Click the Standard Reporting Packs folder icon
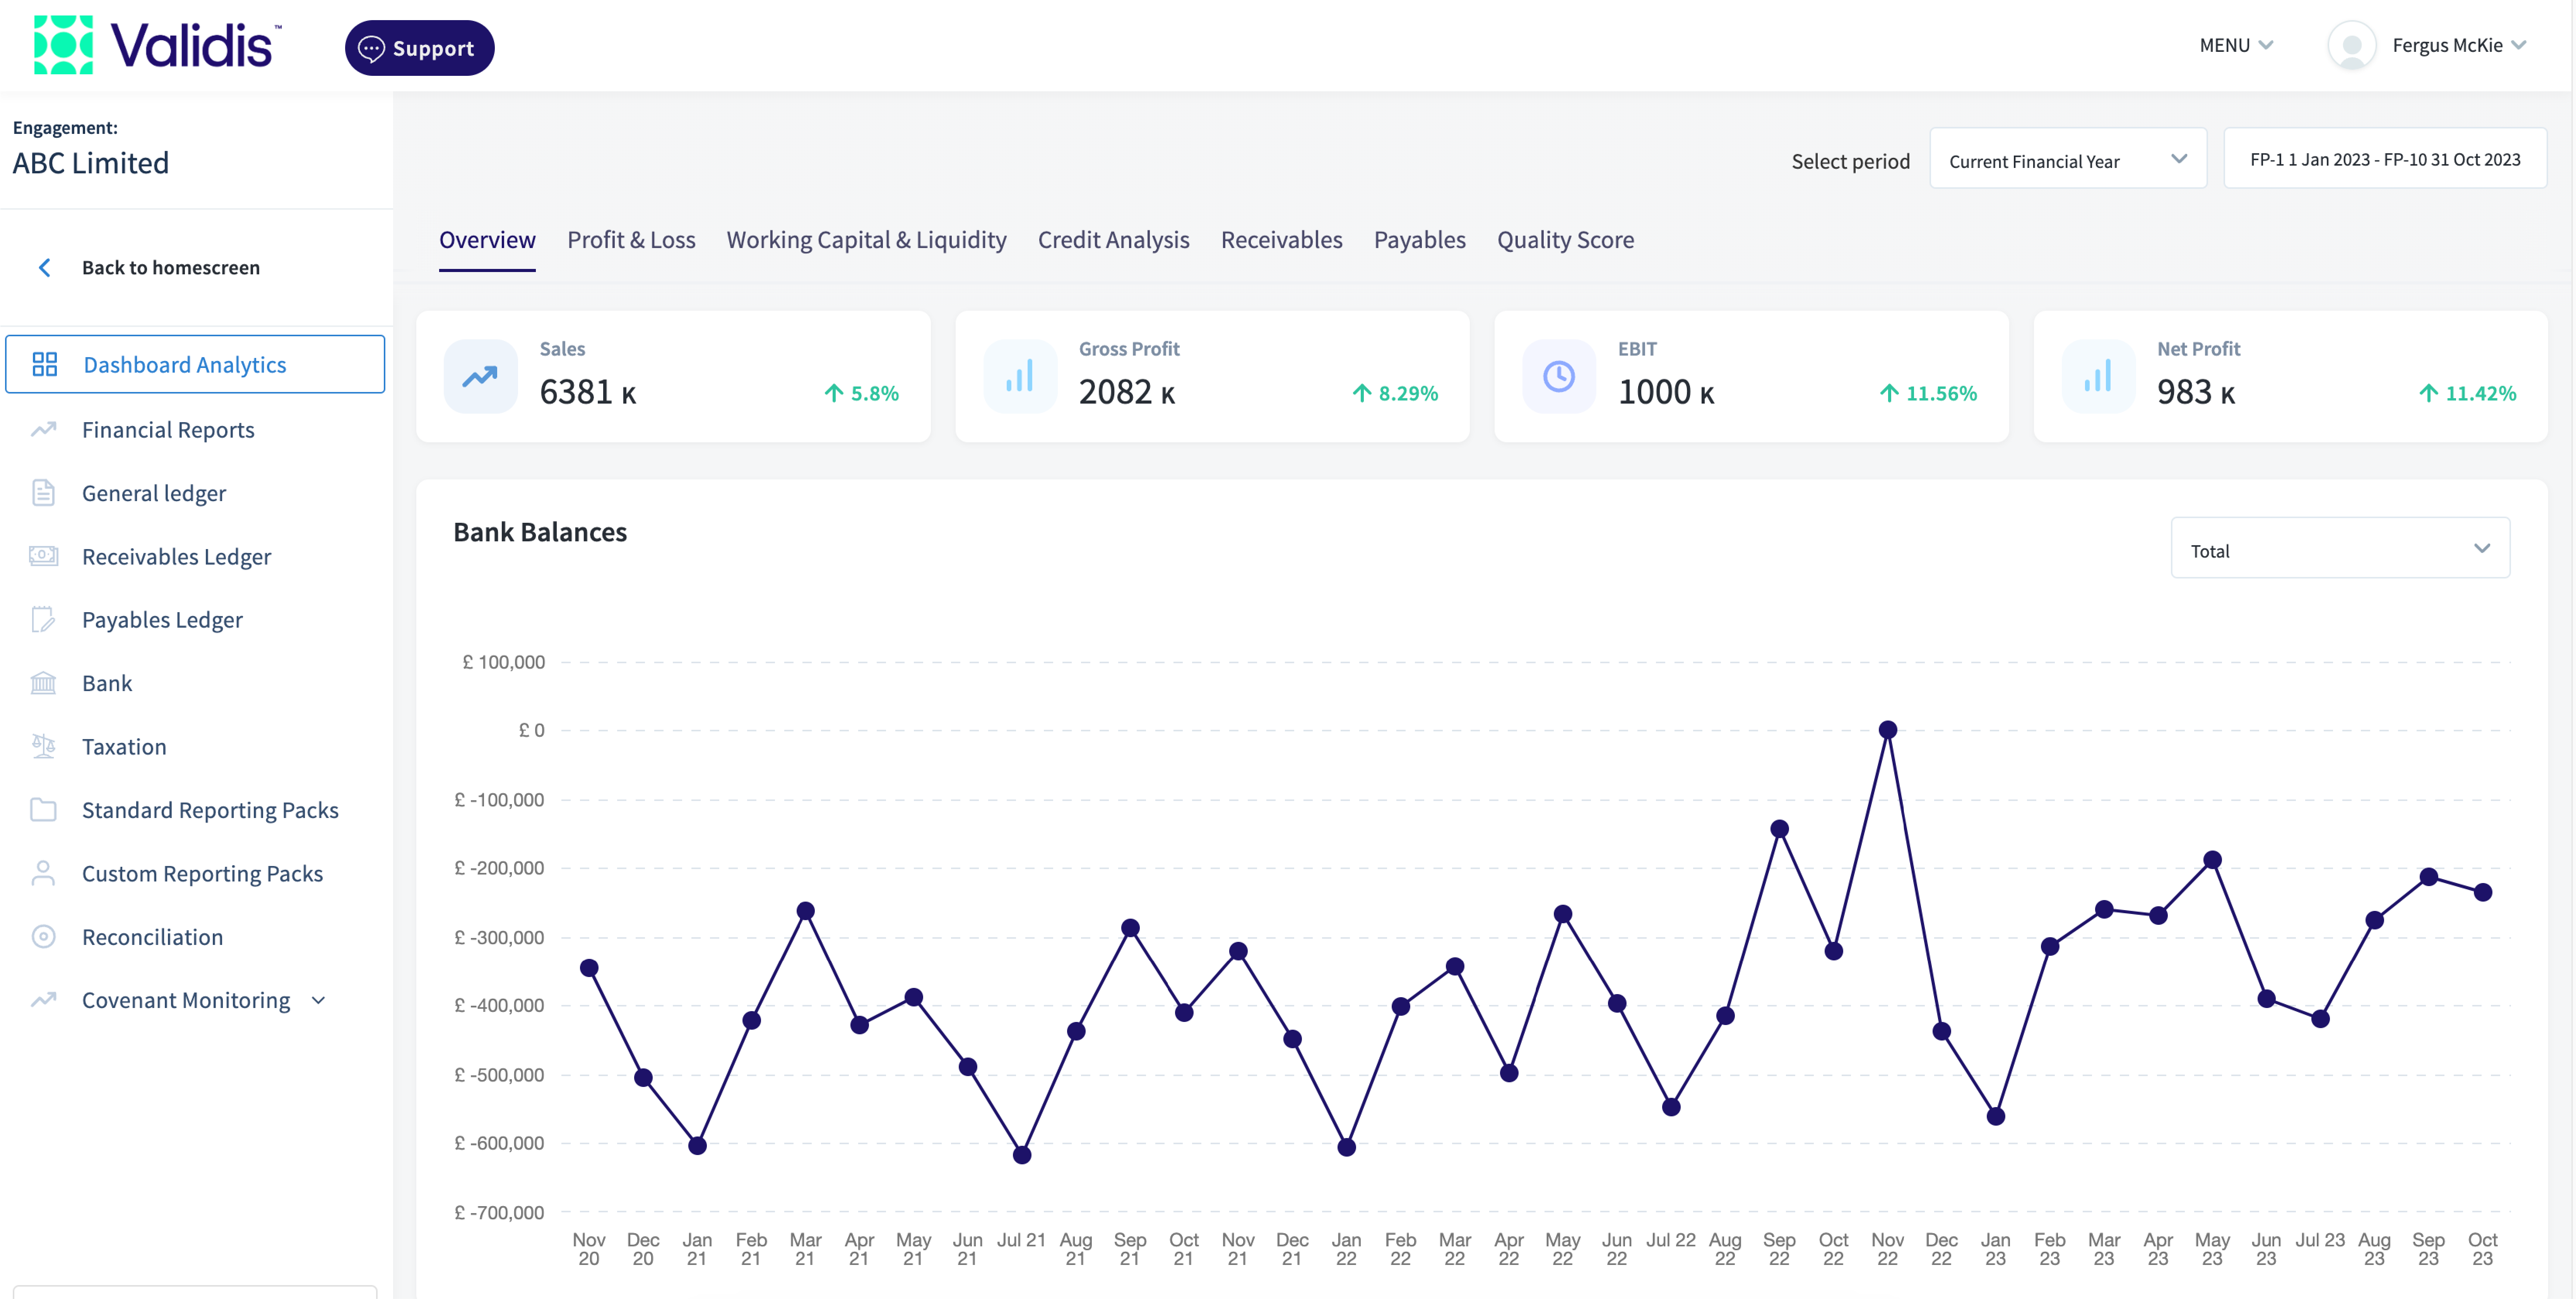This screenshot has height=1299, width=2576. tap(45, 809)
